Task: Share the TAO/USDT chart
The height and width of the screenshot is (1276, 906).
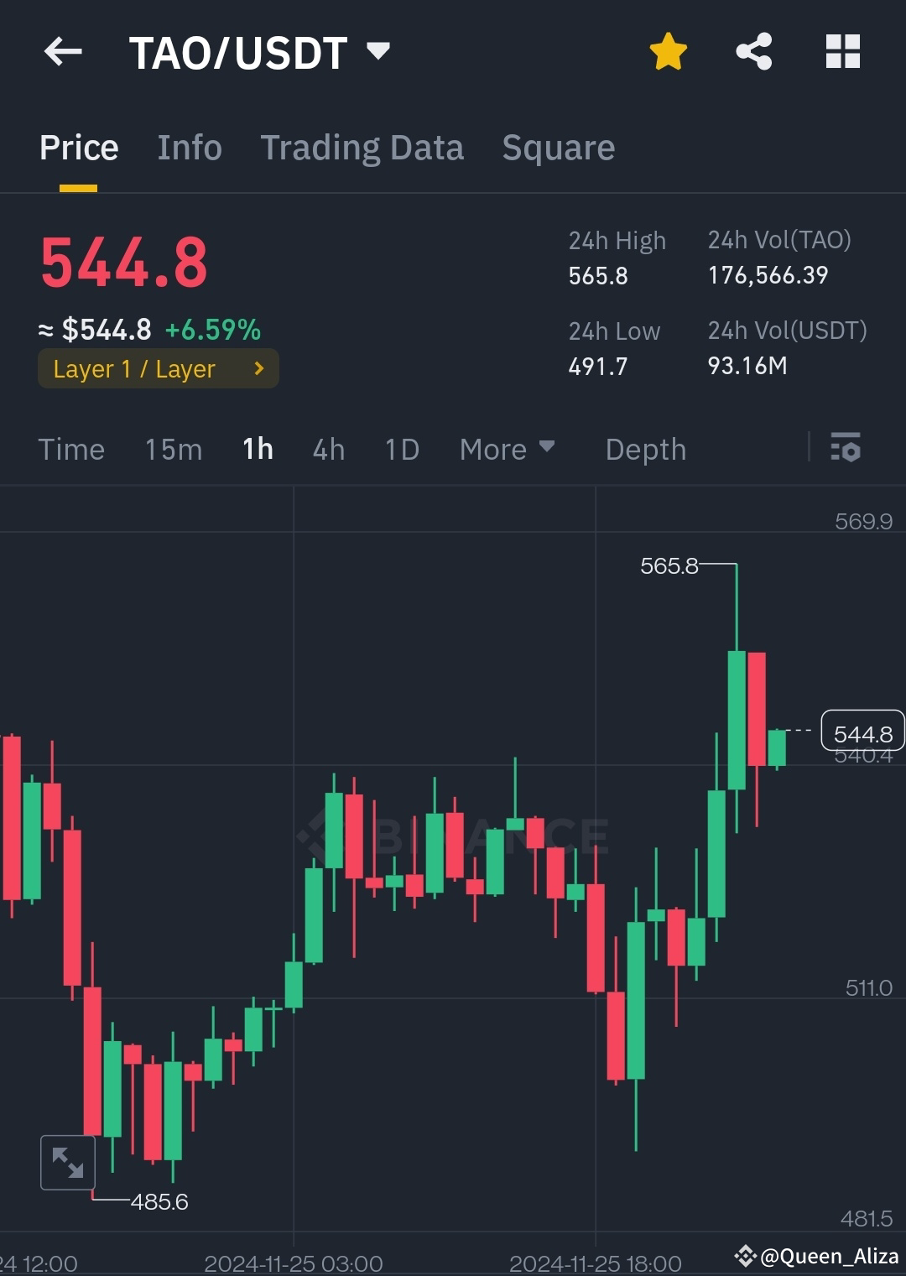Action: point(753,51)
